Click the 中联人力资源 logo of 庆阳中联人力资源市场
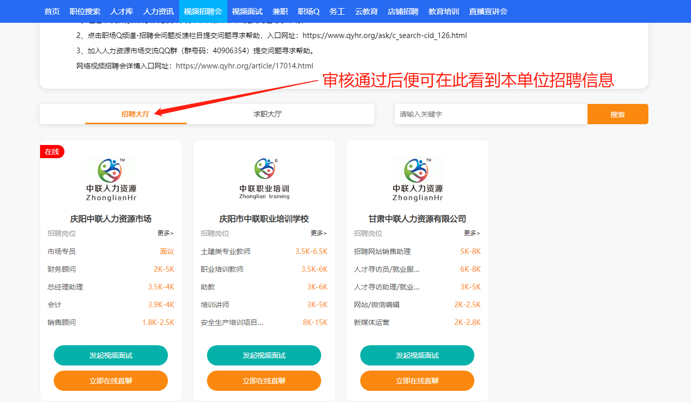The height and width of the screenshot is (402, 691). click(x=111, y=179)
